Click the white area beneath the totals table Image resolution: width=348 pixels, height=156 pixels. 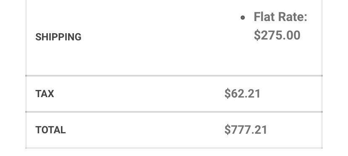174,153
